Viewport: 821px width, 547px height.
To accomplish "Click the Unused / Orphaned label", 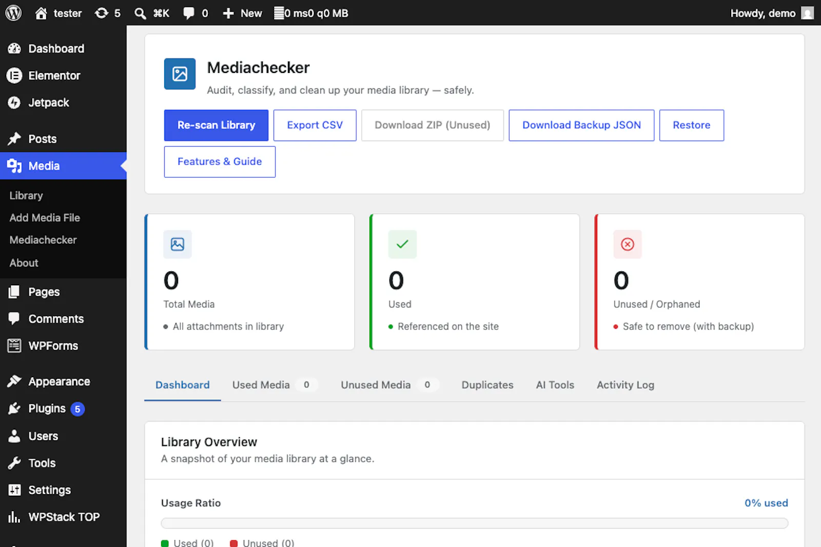I will point(657,304).
